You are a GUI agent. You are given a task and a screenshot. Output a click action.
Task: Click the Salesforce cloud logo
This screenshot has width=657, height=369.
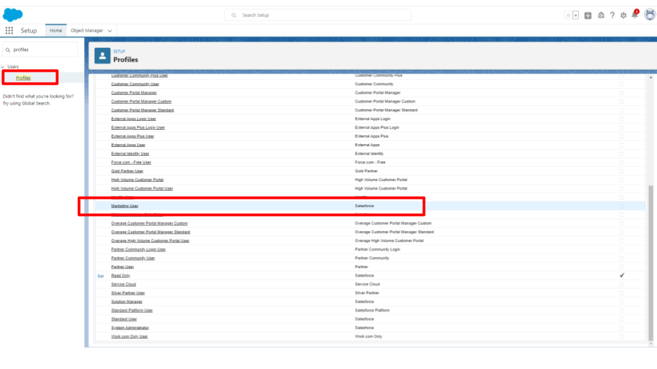tap(12, 15)
